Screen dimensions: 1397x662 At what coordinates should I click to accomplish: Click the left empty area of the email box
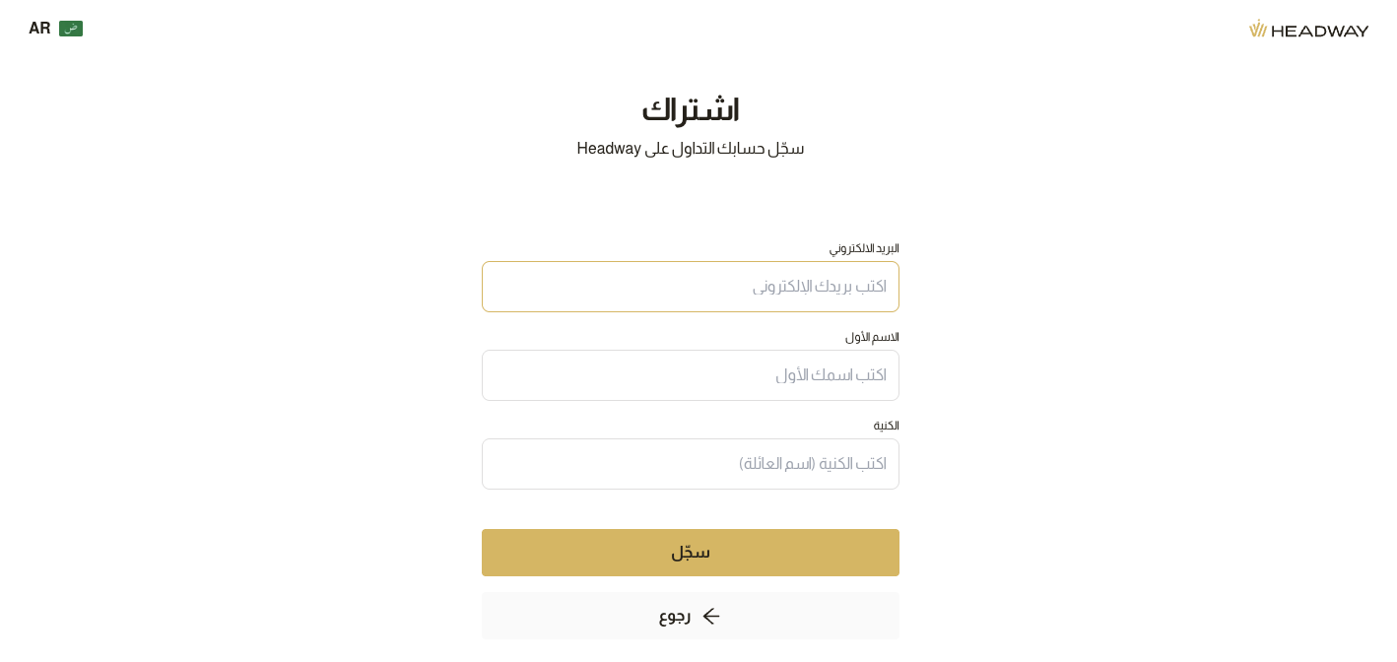point(552,287)
